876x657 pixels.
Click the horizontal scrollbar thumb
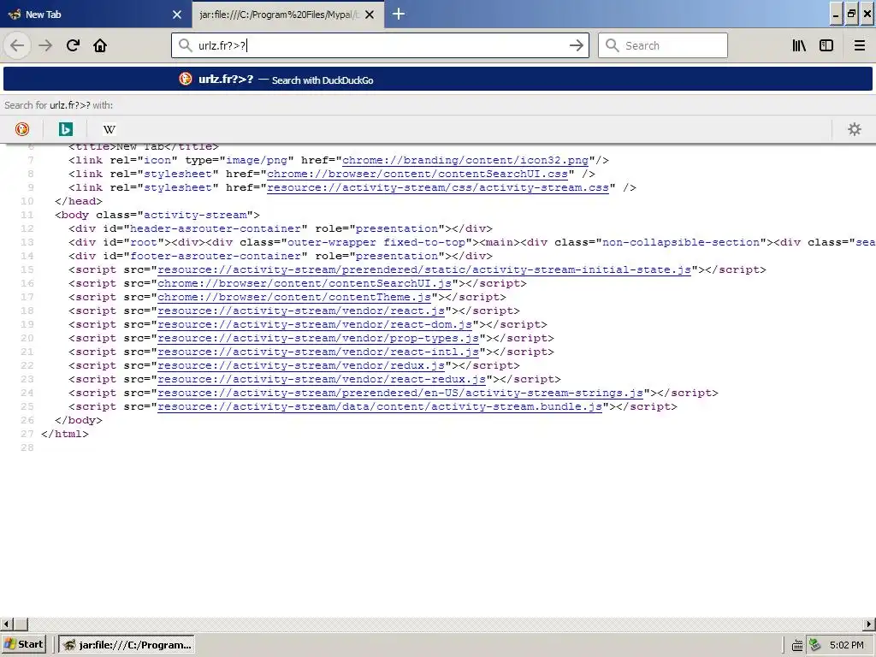point(21,624)
